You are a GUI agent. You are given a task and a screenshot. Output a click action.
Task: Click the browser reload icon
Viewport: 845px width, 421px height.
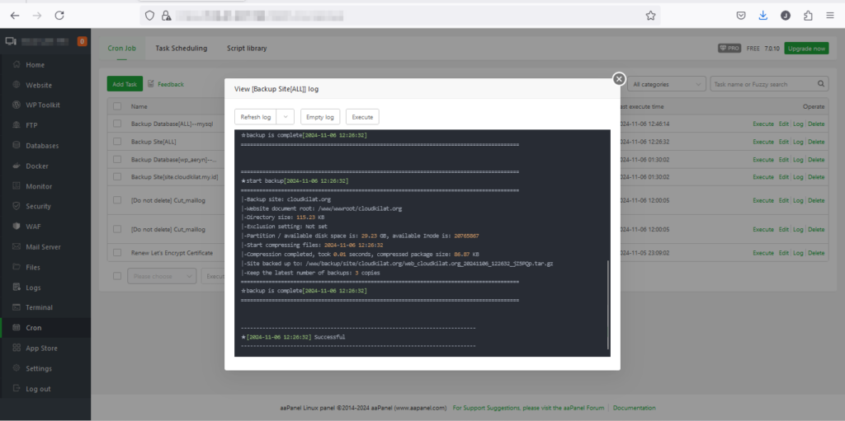coord(59,15)
